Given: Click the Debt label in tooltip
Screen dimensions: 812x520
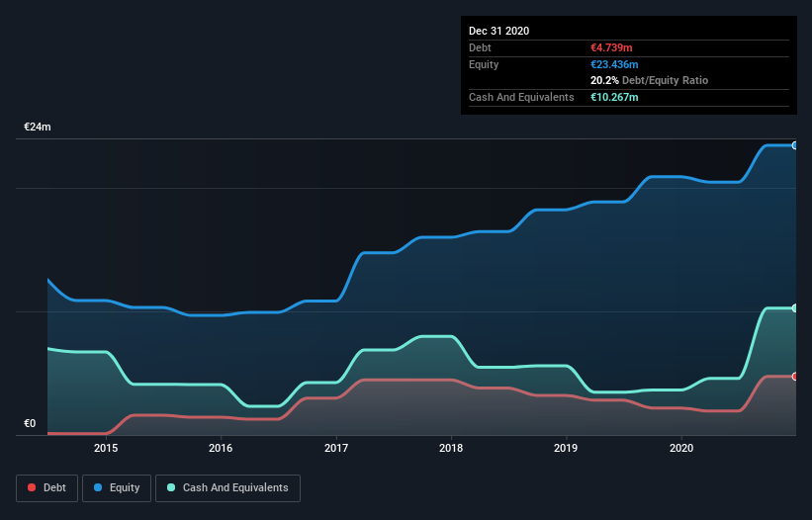Looking at the screenshot, I should click(x=480, y=47).
